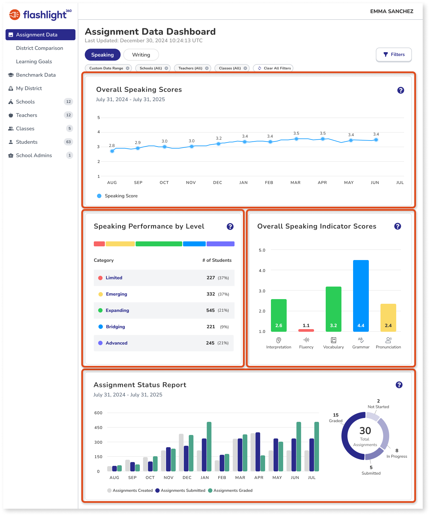Click the yellow Emerging segment of level bar
This screenshot has width=430, height=516.
point(120,244)
